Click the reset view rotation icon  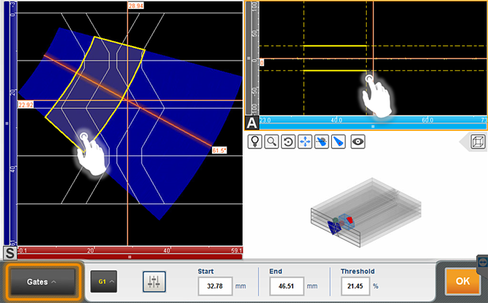click(288, 141)
